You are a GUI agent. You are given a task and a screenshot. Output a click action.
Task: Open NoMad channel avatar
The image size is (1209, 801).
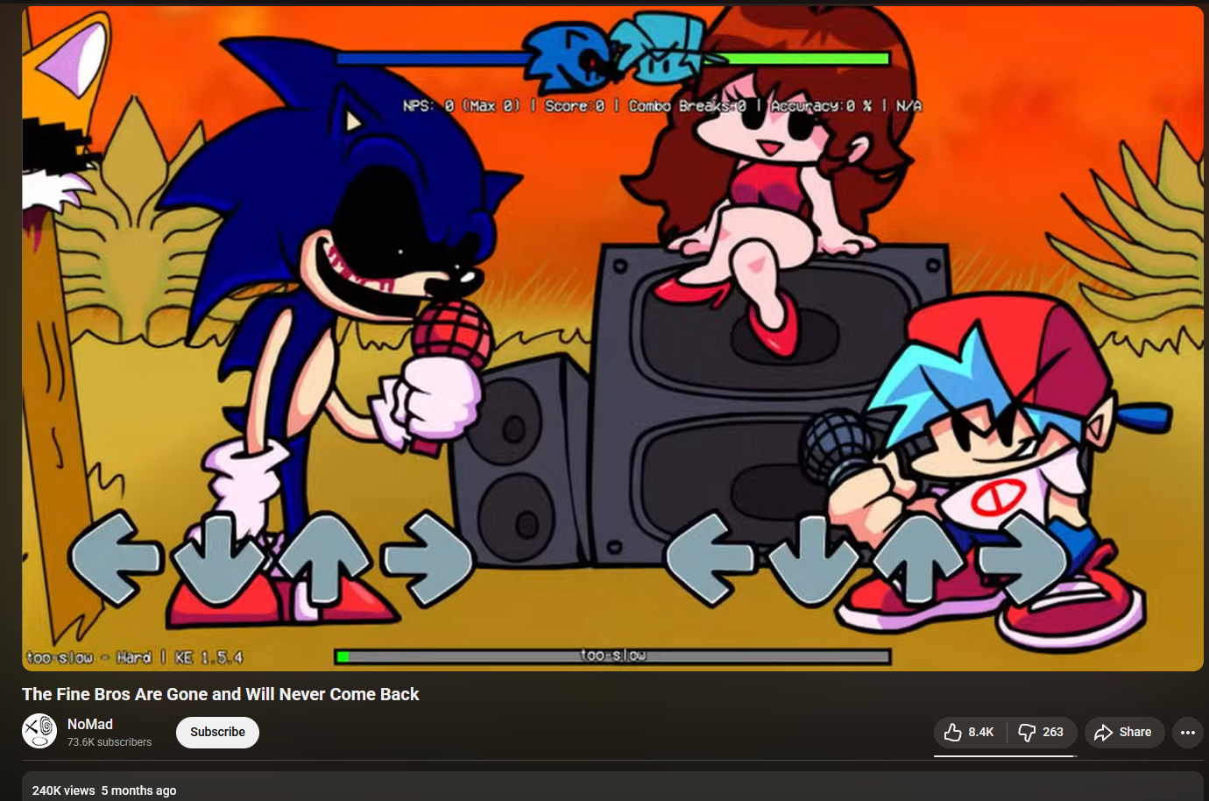(x=39, y=731)
